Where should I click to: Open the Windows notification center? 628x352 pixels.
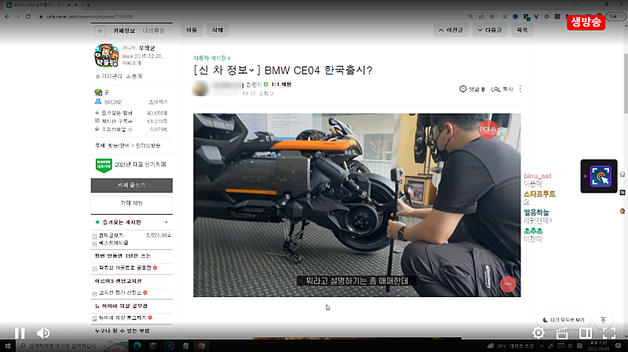619,346
